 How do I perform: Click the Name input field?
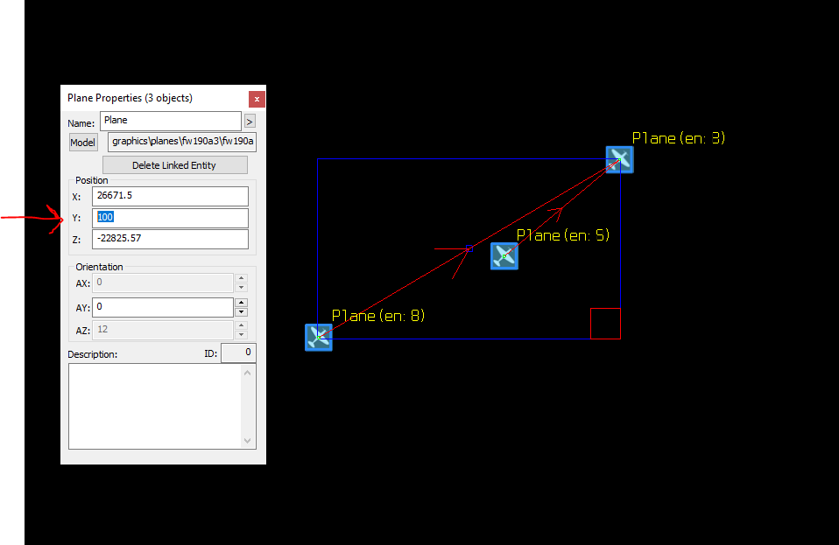pos(171,121)
